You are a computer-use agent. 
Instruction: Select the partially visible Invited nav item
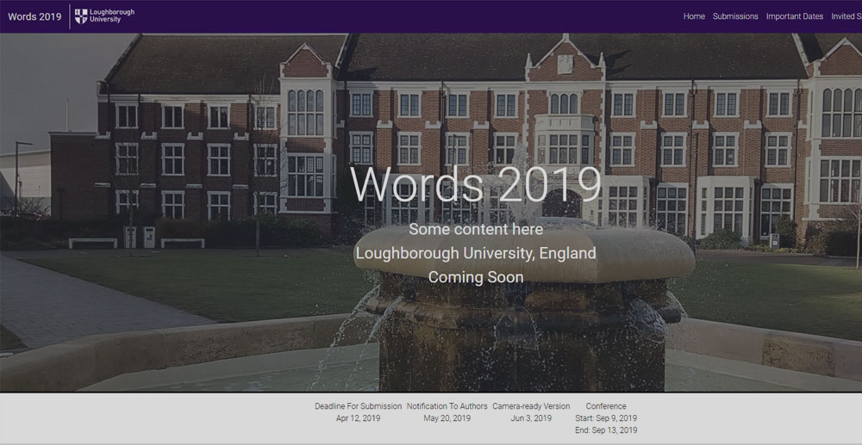click(846, 16)
